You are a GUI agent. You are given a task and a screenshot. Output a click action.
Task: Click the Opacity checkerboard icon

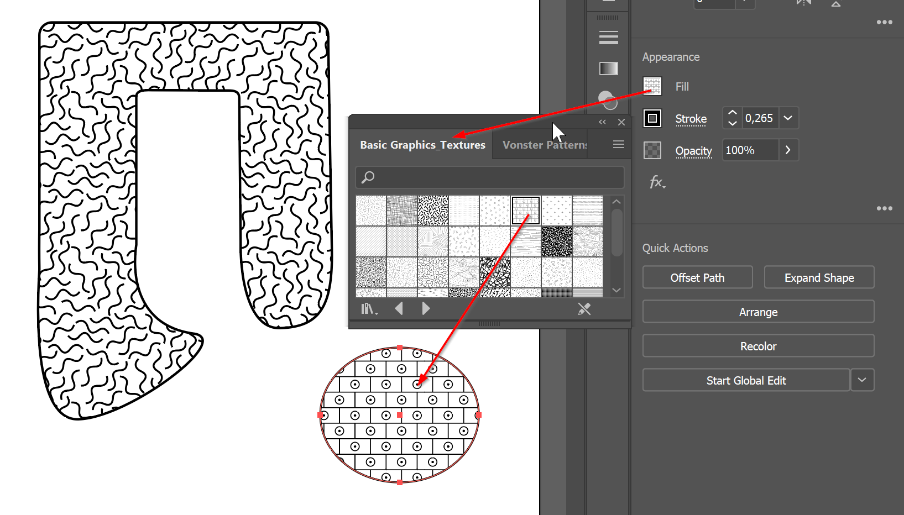pos(652,150)
